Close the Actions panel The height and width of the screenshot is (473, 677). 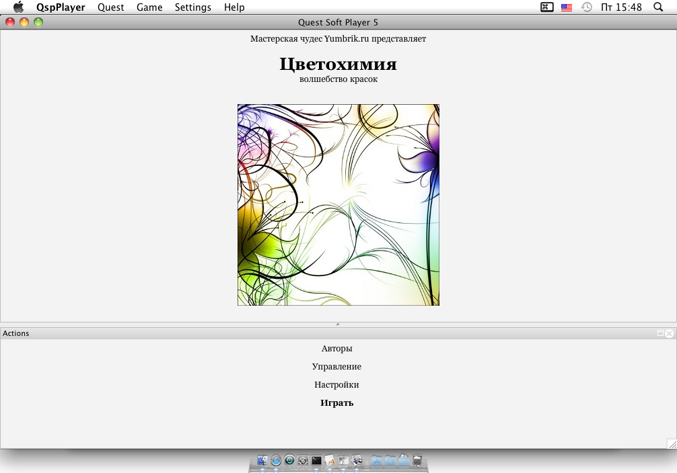point(669,333)
